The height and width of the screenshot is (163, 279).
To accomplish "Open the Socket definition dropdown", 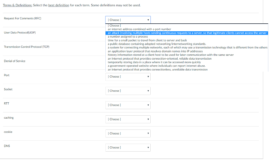I will point(128,91).
